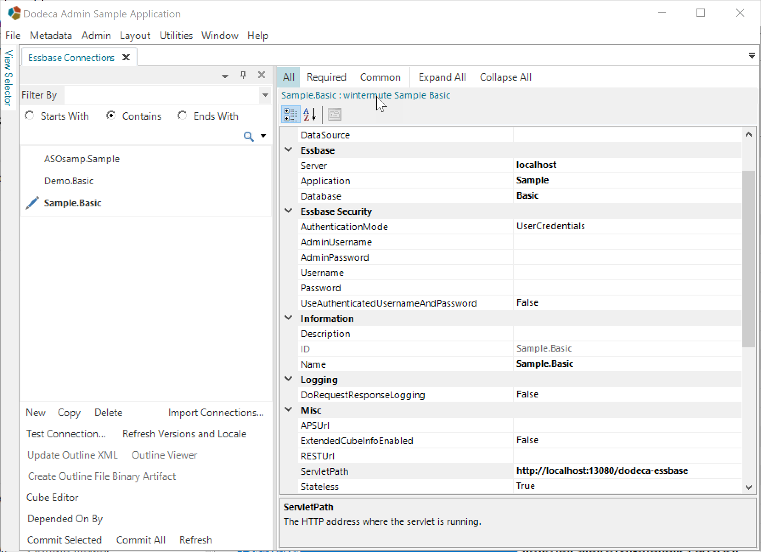Click the Delete button

[108, 413]
